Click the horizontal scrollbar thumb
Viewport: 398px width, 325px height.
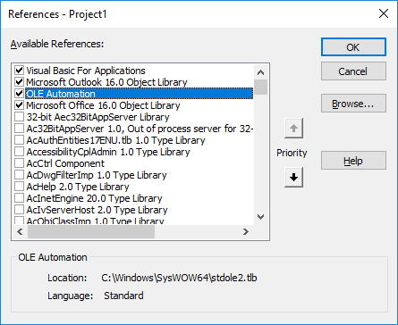click(x=91, y=231)
